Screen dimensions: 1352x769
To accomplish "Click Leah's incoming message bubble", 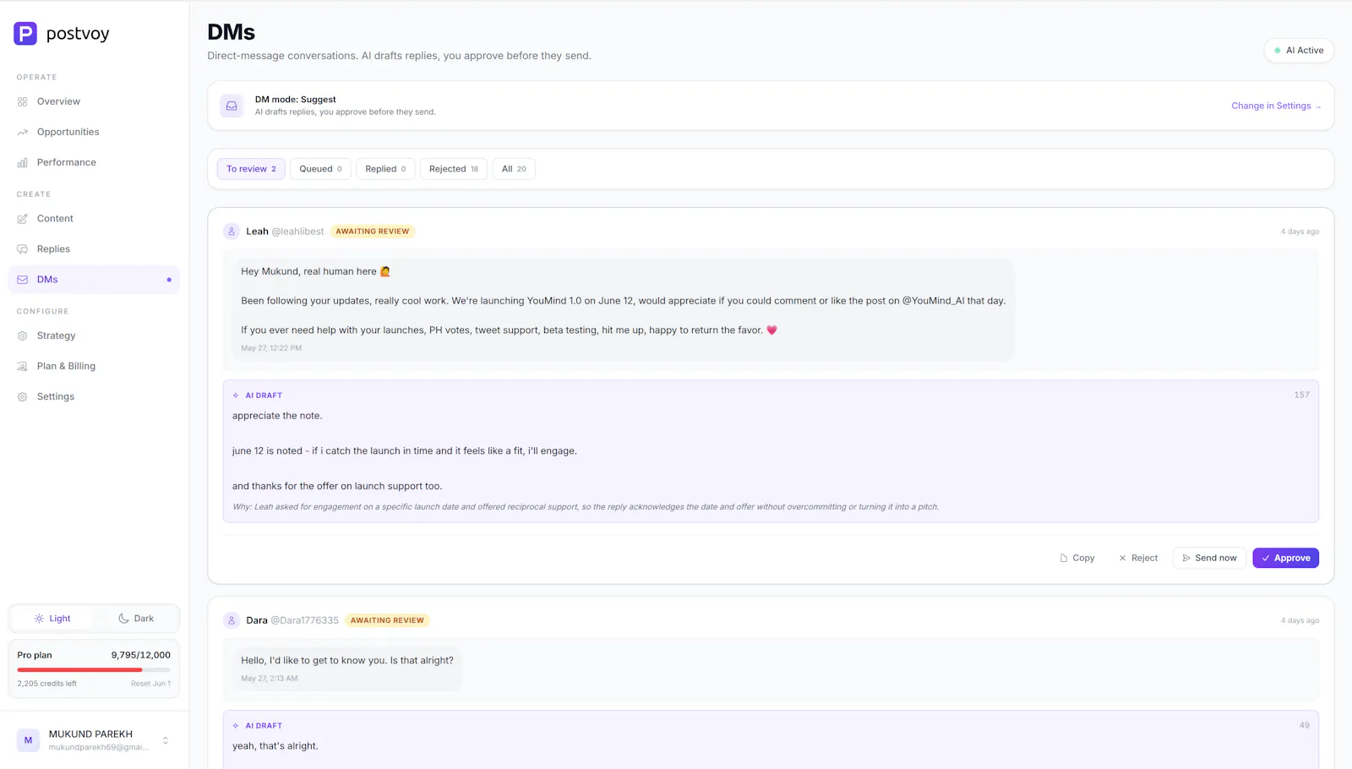I will point(624,309).
